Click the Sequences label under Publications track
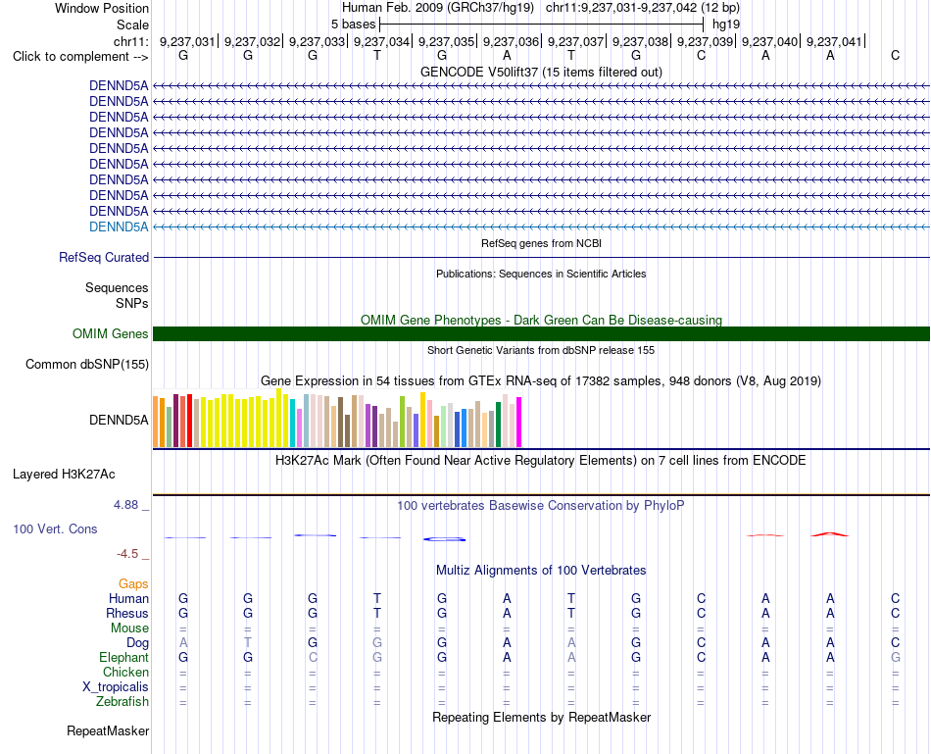The image size is (931, 754). point(117,287)
